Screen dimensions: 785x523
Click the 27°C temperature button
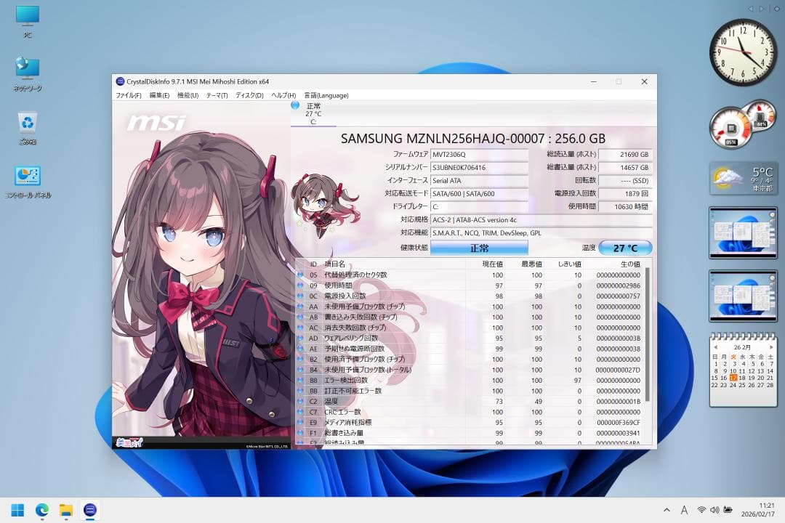click(x=625, y=248)
